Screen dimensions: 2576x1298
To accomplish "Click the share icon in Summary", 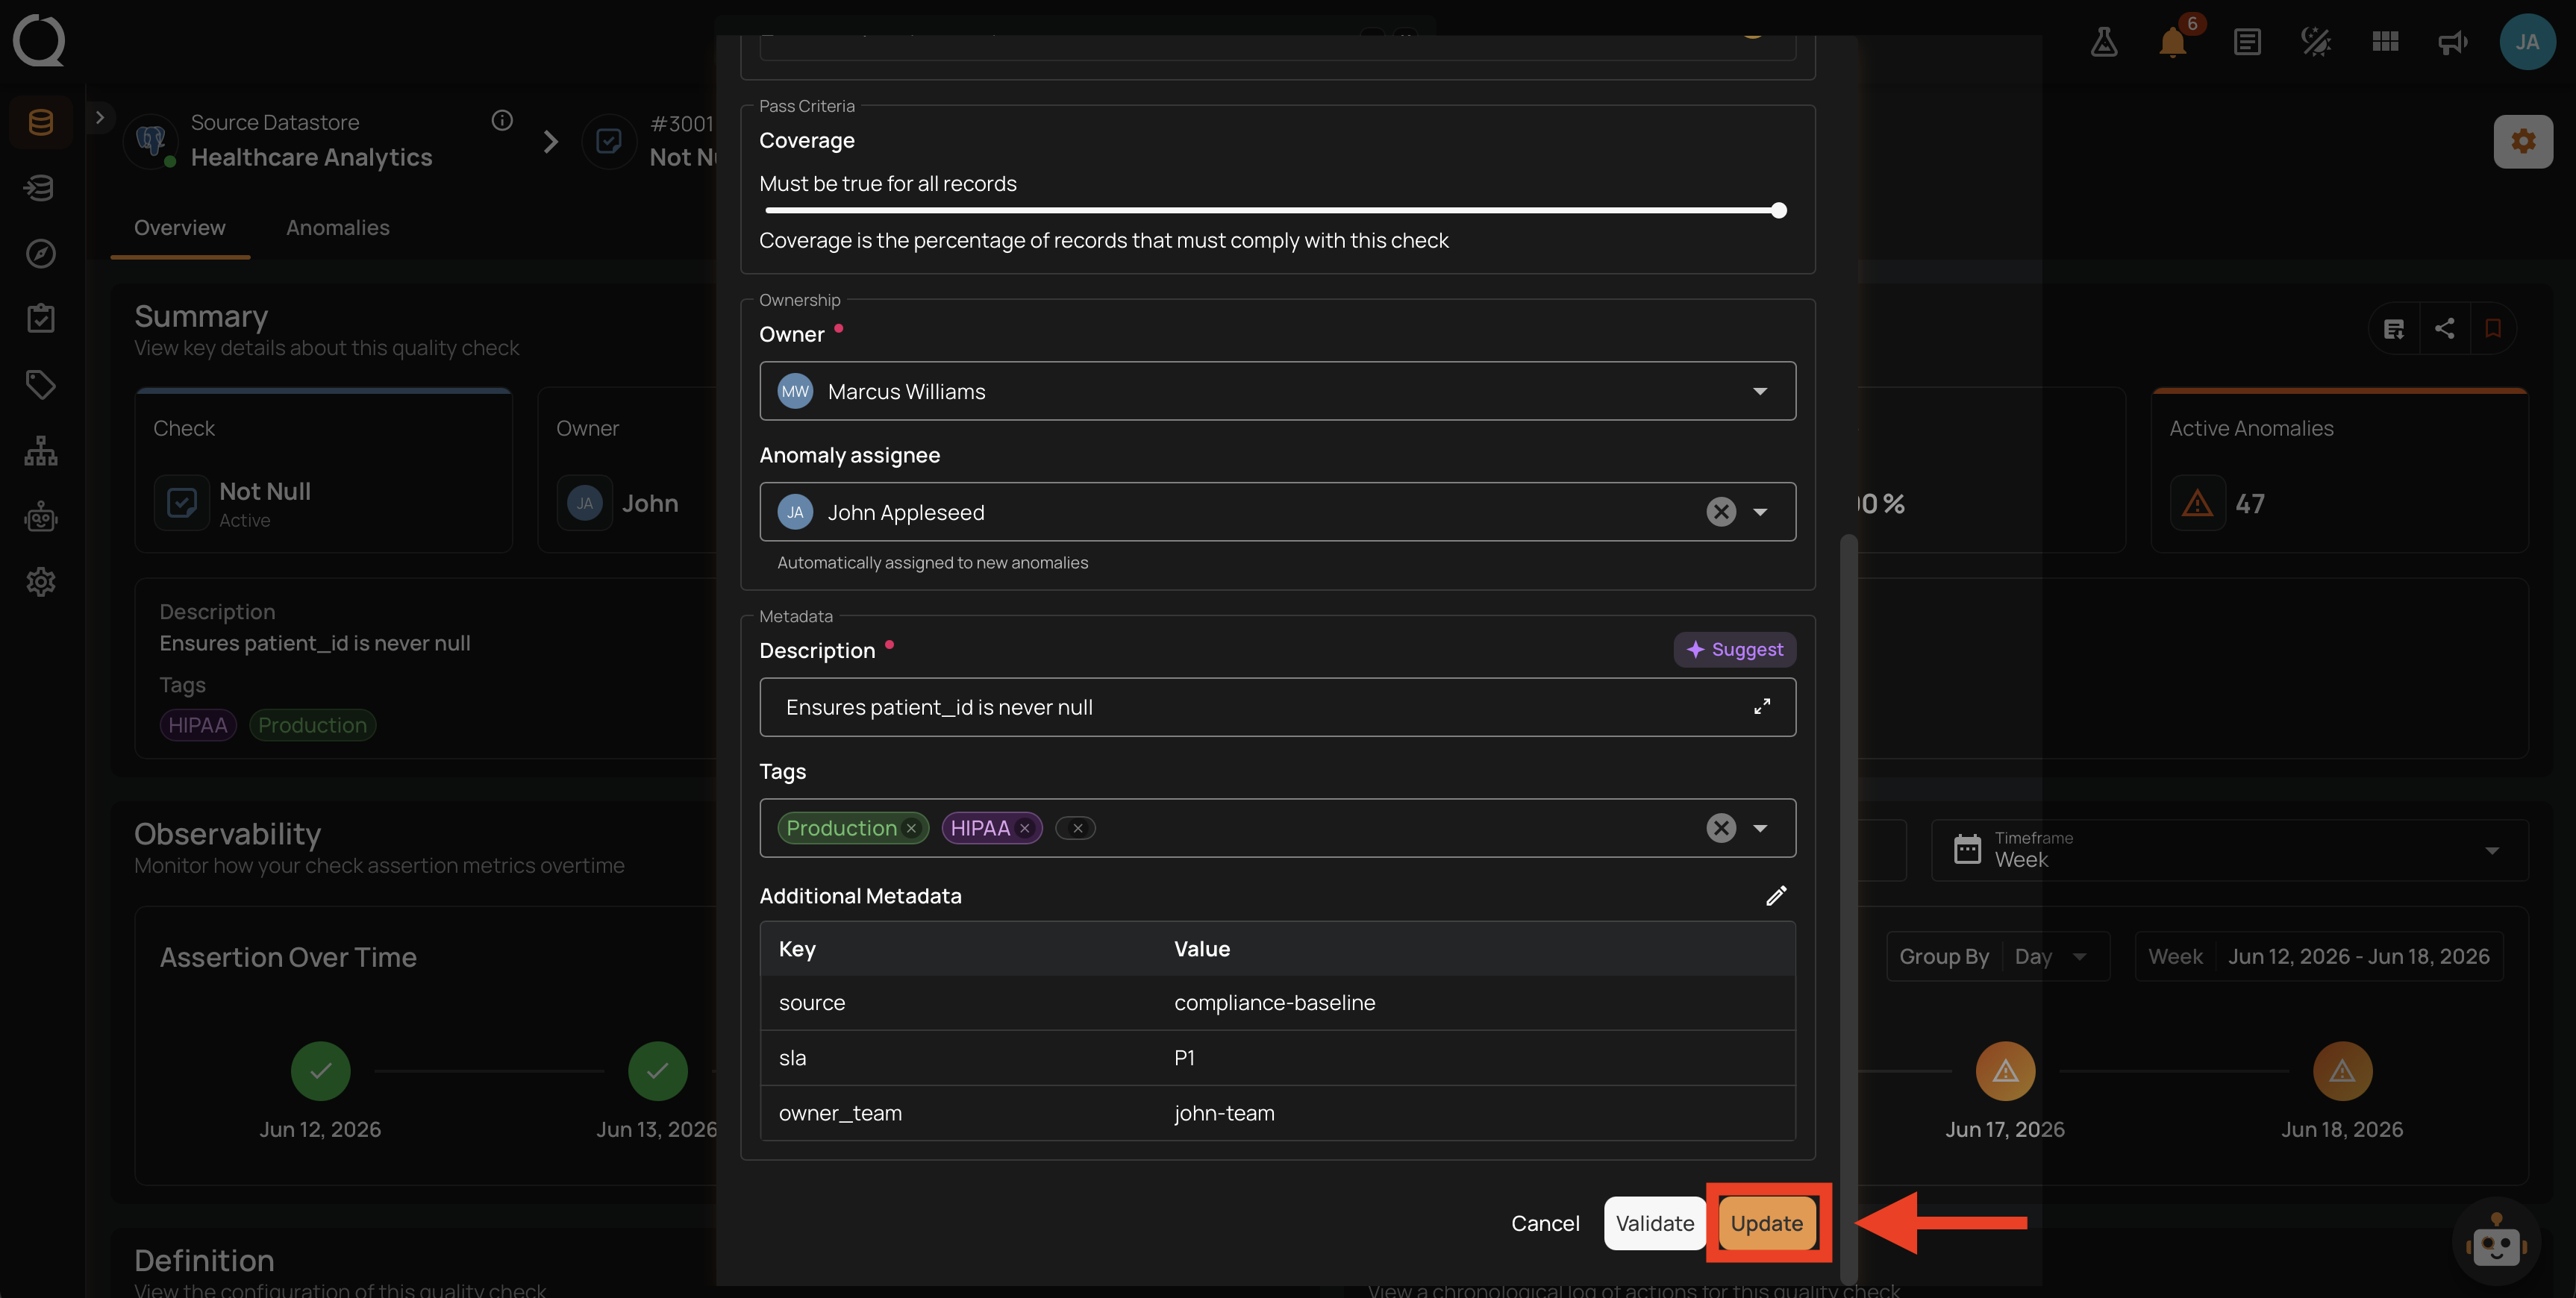I will 2444,329.
